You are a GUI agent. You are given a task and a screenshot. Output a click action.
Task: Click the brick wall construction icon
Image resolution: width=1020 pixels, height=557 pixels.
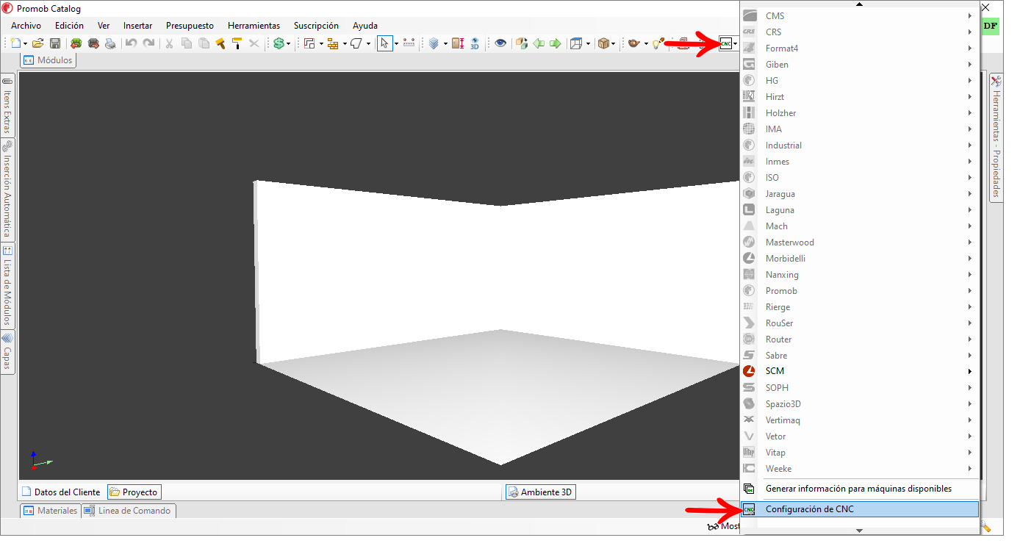332,43
